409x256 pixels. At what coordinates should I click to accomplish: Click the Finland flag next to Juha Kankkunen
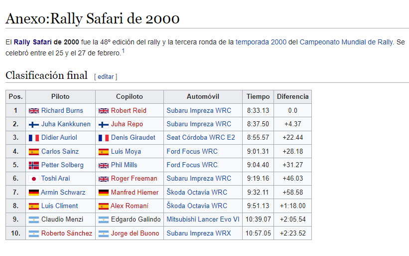click(x=34, y=124)
